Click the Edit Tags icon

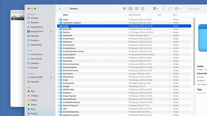coord(170,9)
